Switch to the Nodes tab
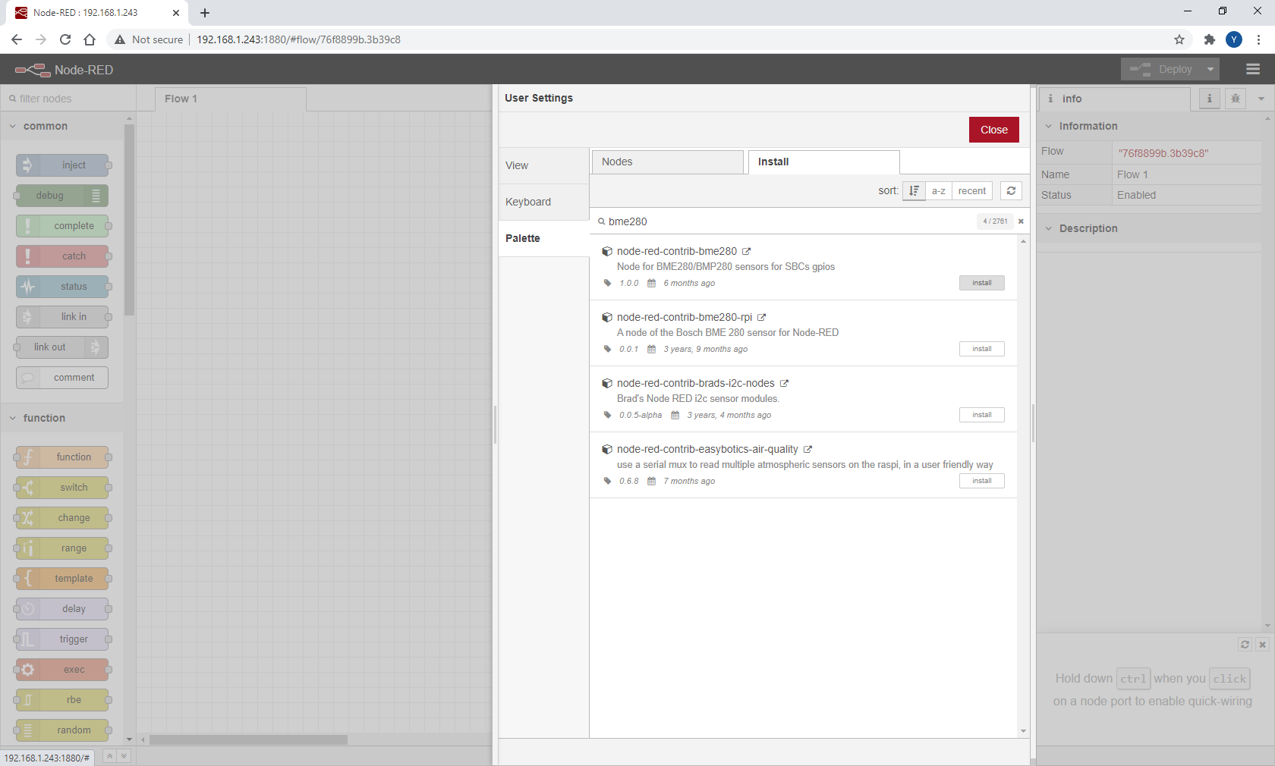 point(667,162)
